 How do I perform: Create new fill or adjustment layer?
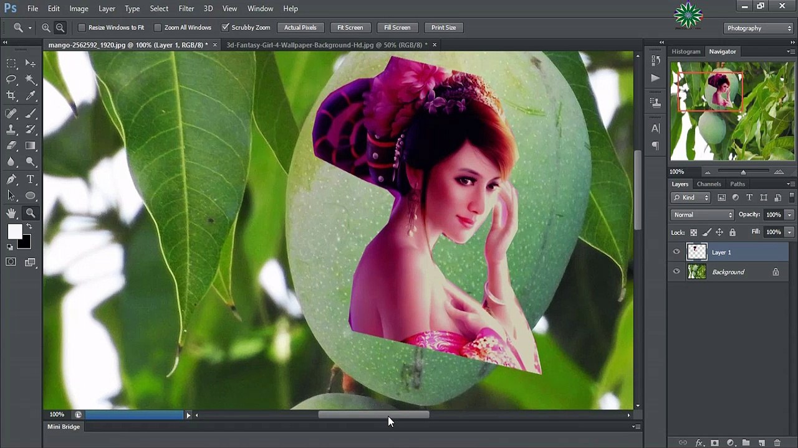coord(730,443)
